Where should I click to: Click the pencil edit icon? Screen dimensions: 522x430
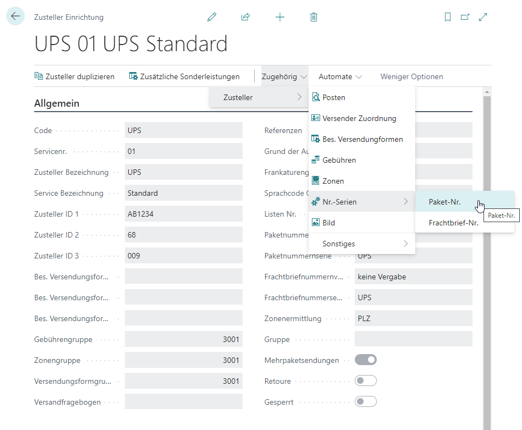tap(212, 17)
